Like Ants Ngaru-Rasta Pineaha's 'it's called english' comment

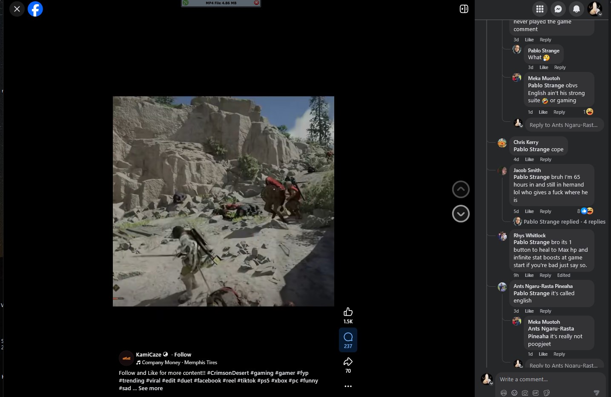click(529, 311)
